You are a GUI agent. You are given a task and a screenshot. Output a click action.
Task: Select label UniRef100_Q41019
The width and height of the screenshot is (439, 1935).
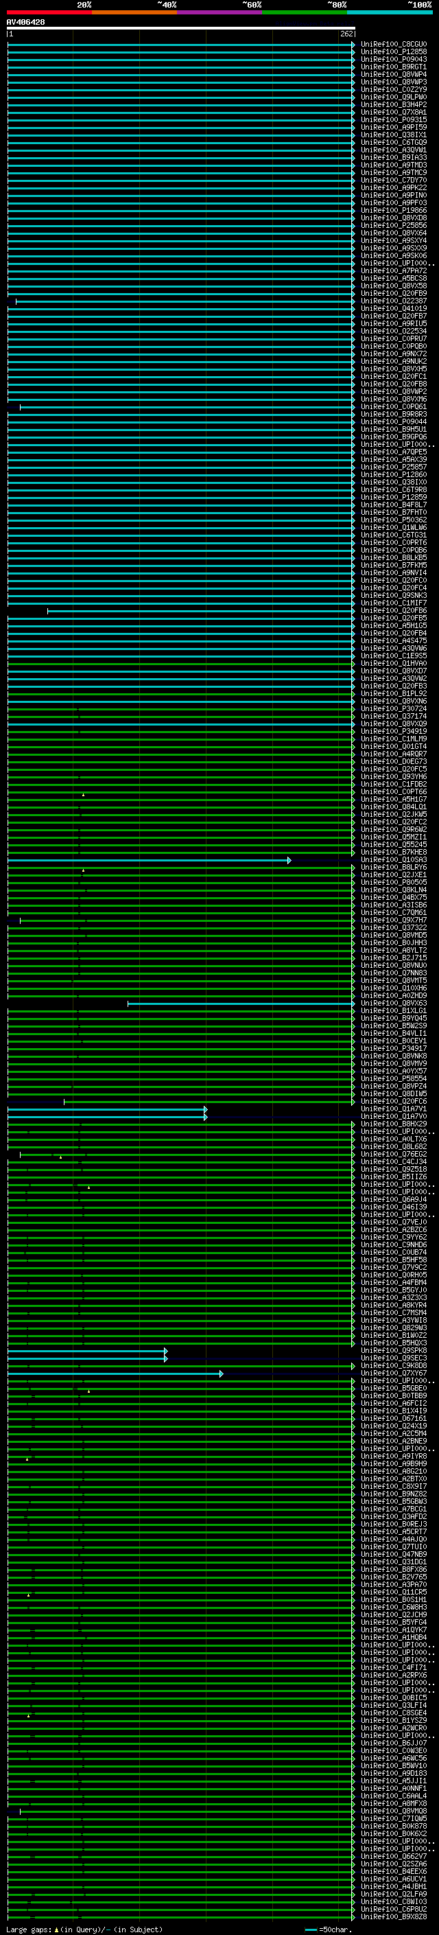394,309
